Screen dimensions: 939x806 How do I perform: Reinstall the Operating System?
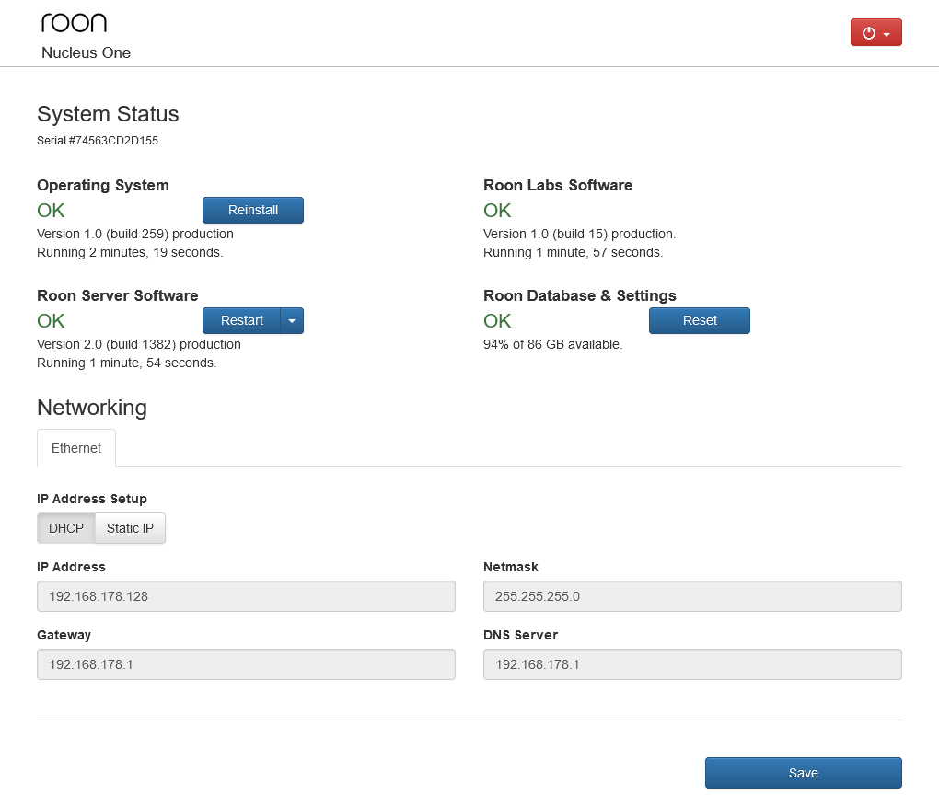click(253, 210)
